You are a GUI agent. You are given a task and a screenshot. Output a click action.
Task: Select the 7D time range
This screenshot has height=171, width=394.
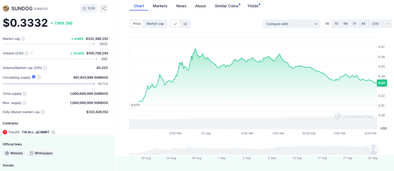click(x=336, y=23)
